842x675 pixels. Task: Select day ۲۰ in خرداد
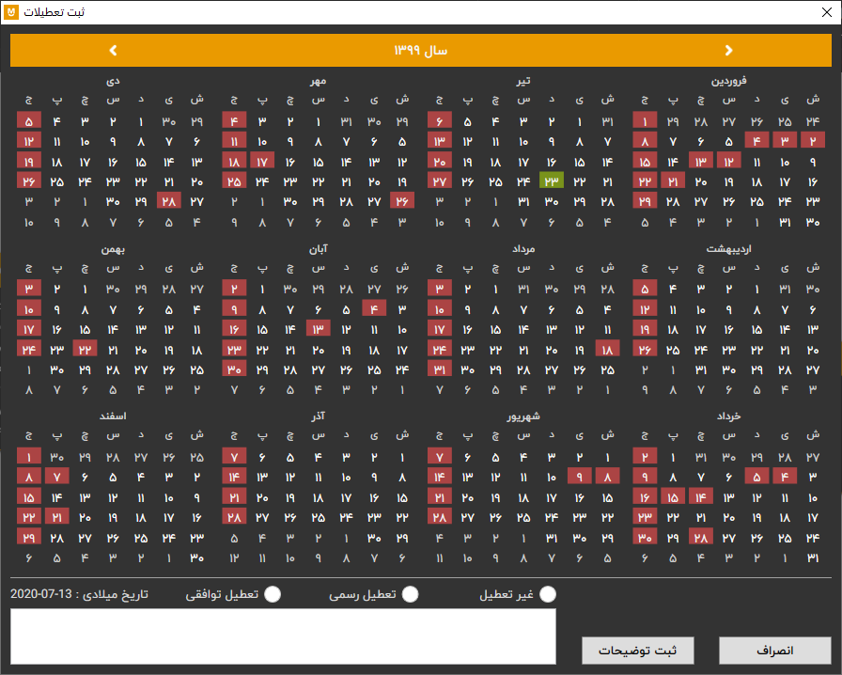tap(728, 518)
